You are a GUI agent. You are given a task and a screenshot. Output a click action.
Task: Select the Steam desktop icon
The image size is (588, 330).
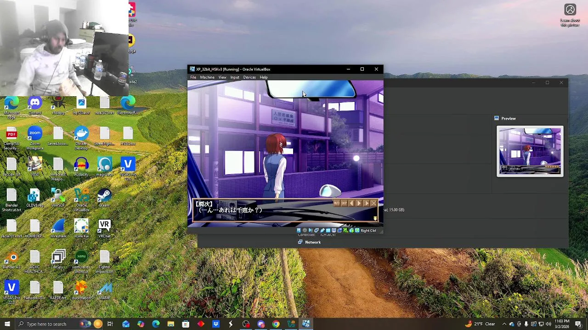tap(104, 198)
